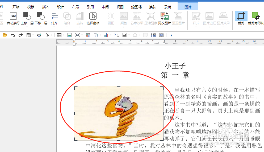264x152 pixels.
Task: Expand the 对齐 dropdown arrow
Action: [x=54, y=27]
